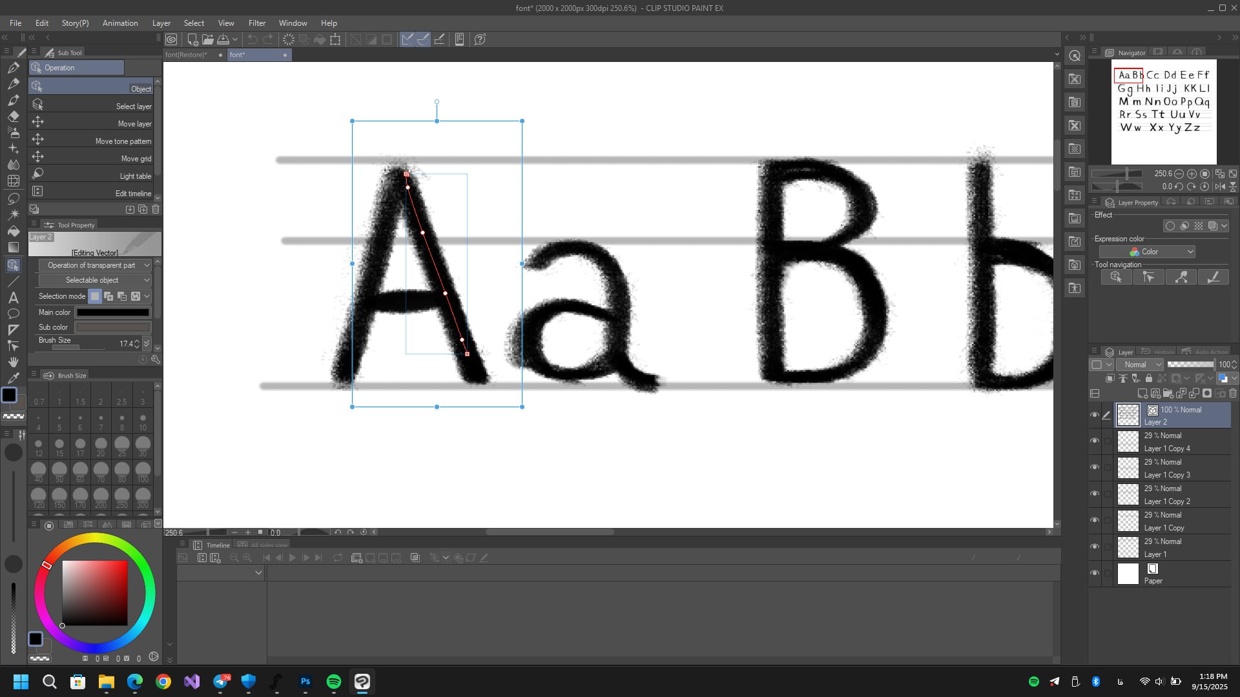1240x697 pixels.
Task: Switch to the font[Restore] document tab
Action: point(187,55)
